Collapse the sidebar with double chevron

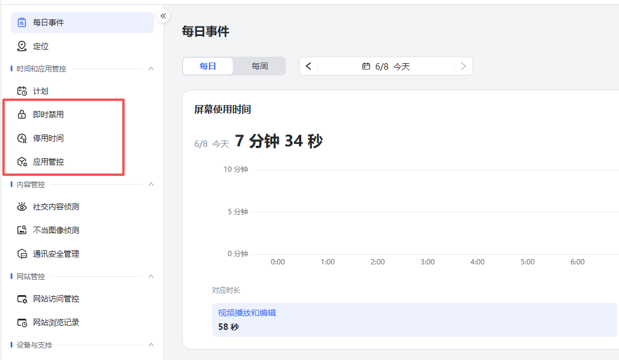[x=163, y=16]
